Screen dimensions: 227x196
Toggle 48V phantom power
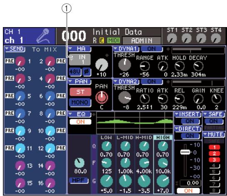pos(75,72)
